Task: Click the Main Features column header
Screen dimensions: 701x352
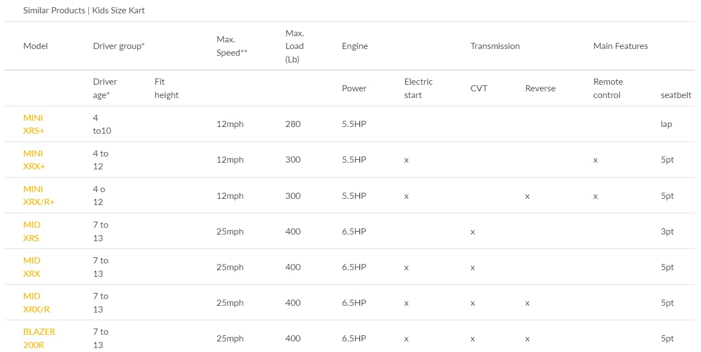Action: point(621,46)
